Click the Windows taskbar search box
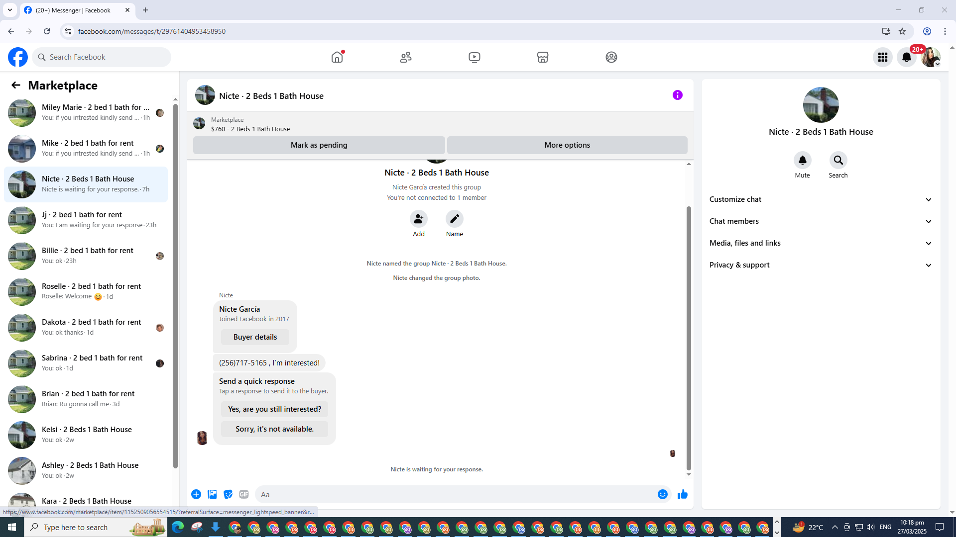Viewport: 956px width, 537px height. coord(96,527)
